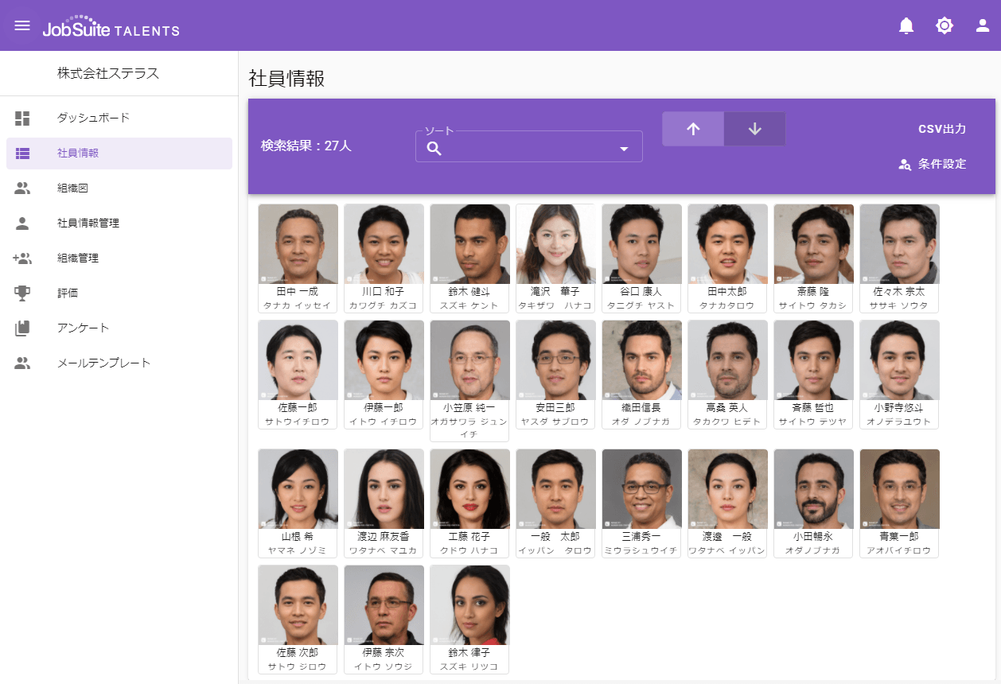Image resolution: width=1001 pixels, height=684 pixels.
Task: Click the 組織管理 add-group icon
Action: [22, 258]
